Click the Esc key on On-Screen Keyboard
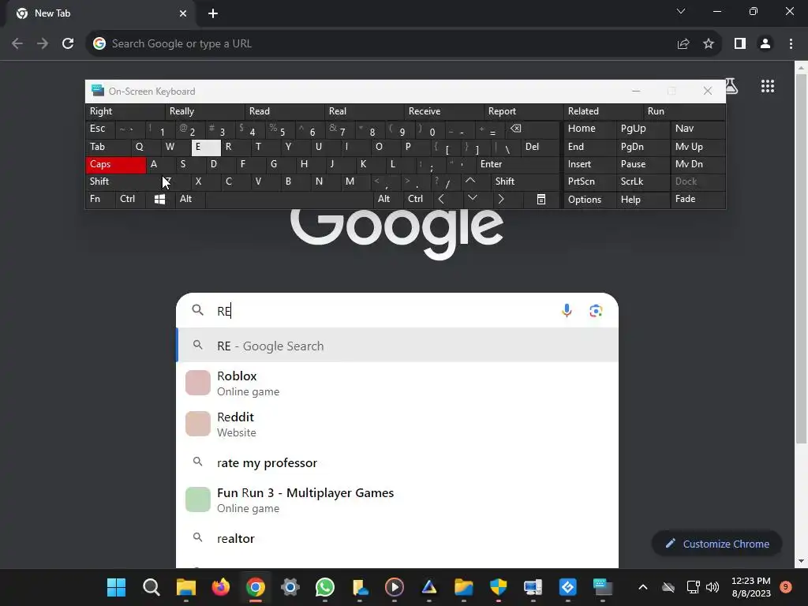Image resolution: width=808 pixels, height=606 pixels. point(100,129)
